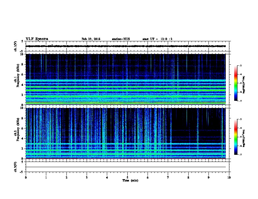This screenshot has height=199, width=258.
Task: Select the date text "Feb. 23, 2018"
Action: coord(91,39)
